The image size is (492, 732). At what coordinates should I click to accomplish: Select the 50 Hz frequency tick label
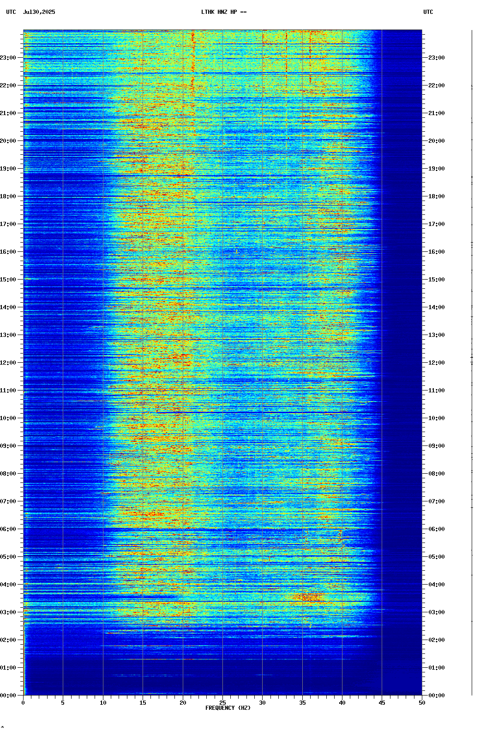[422, 703]
